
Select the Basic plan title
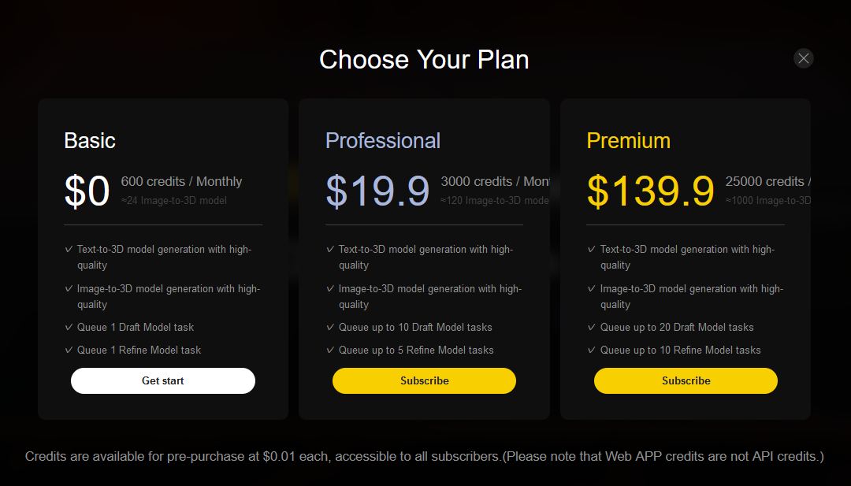coord(90,141)
